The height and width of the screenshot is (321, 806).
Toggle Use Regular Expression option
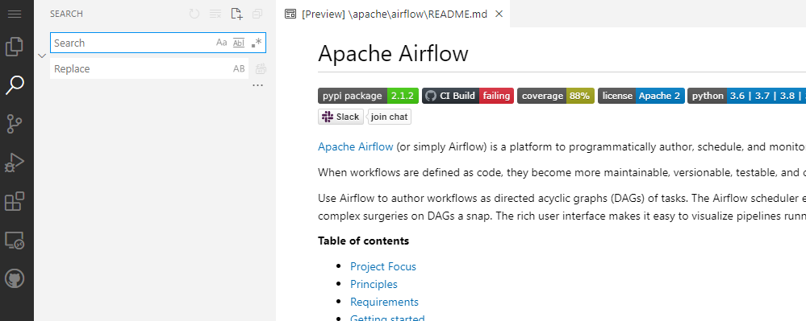(x=256, y=43)
